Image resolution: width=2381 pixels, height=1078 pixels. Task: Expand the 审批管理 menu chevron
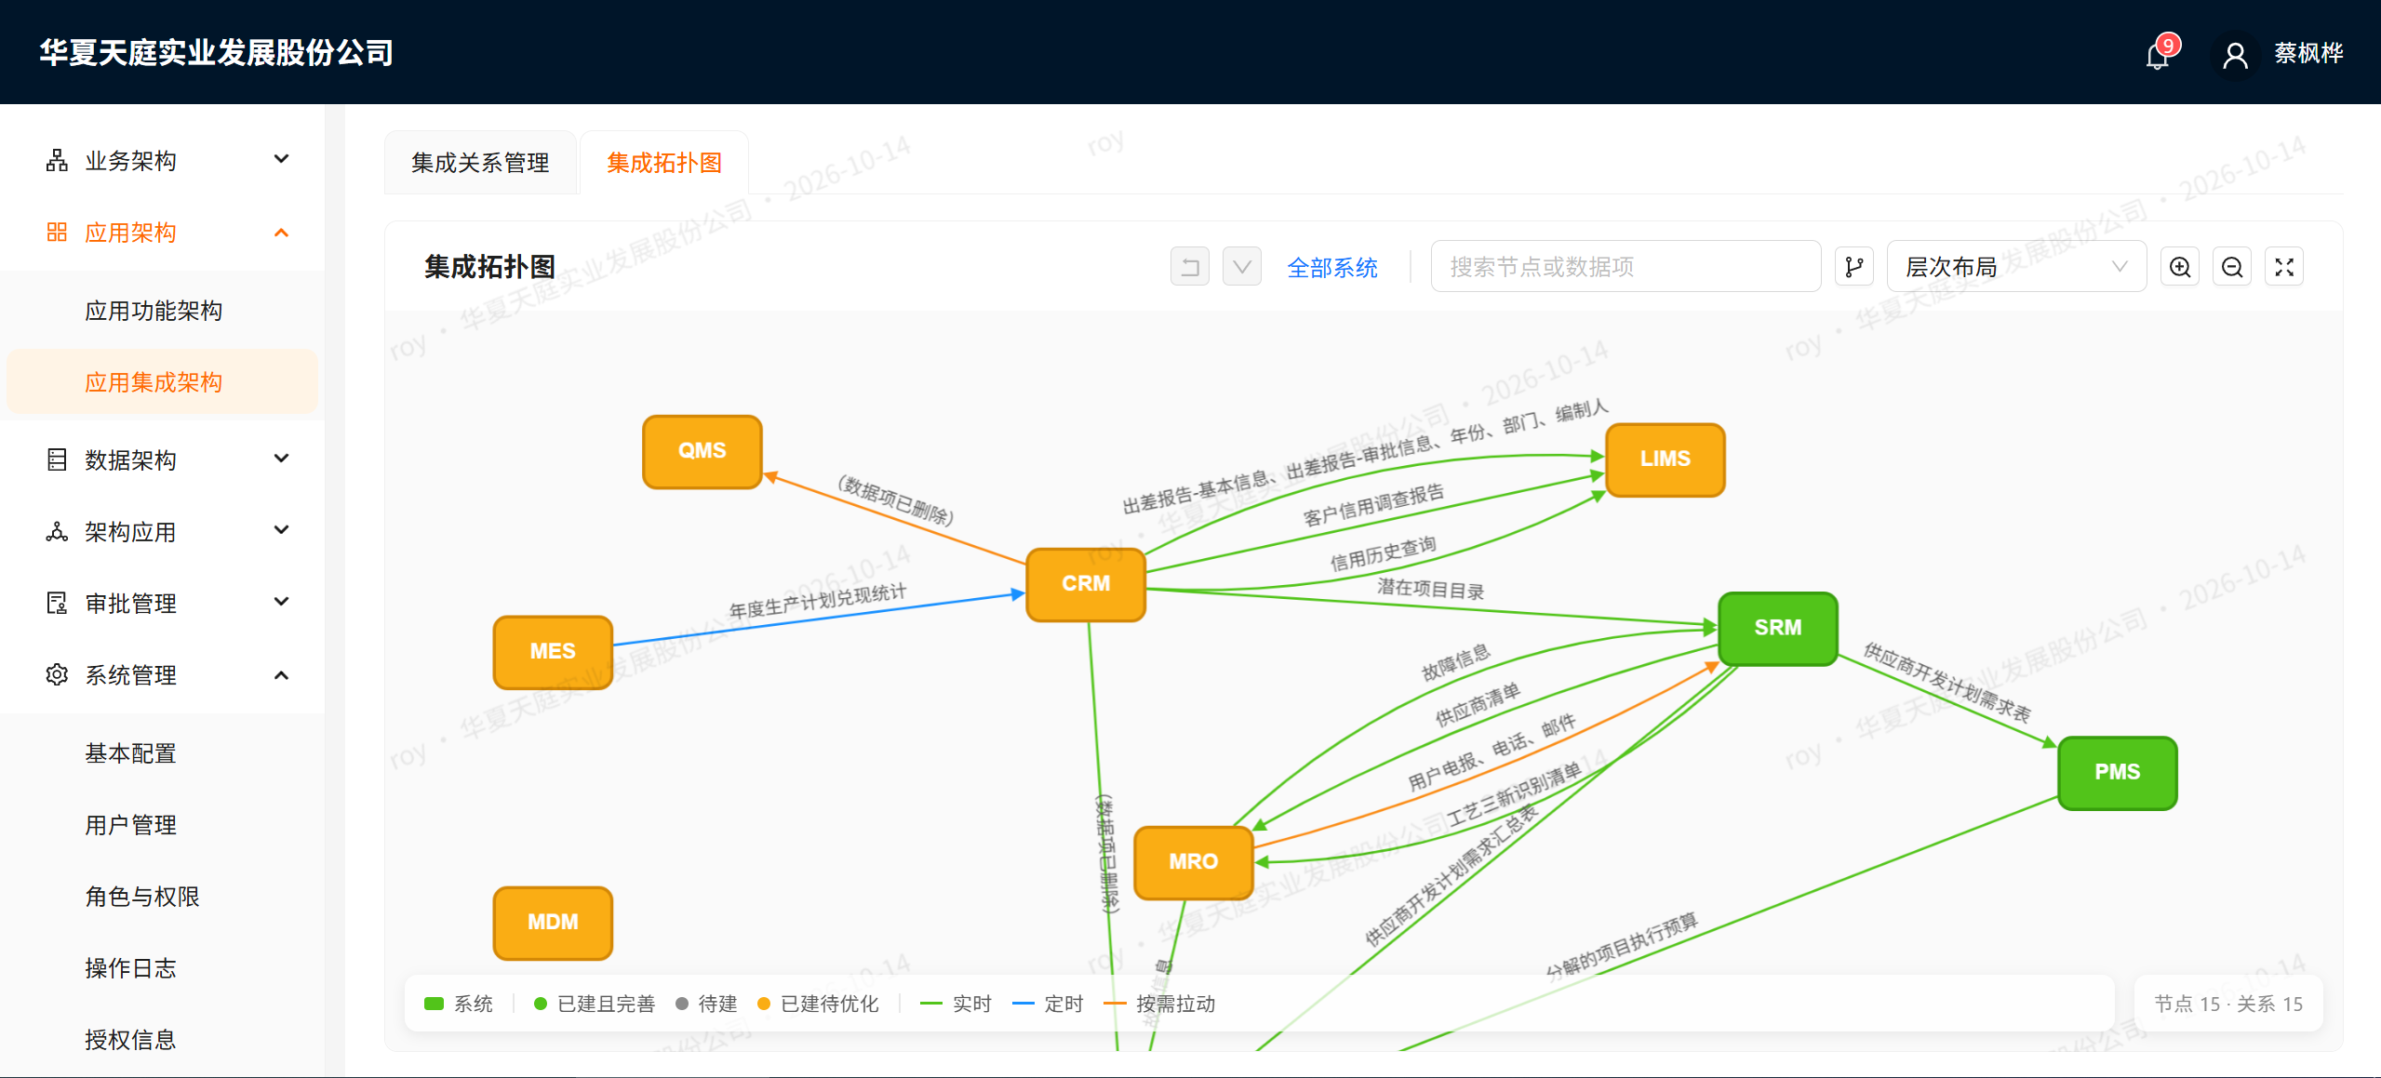click(281, 602)
